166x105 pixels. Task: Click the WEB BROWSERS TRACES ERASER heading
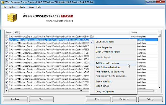(48, 16)
